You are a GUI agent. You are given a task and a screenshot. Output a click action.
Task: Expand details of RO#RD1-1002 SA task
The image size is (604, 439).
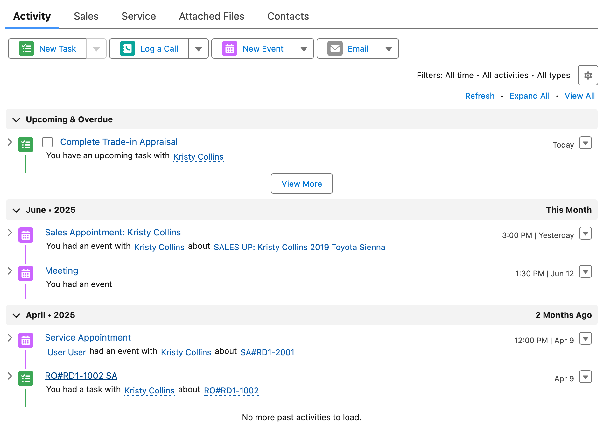point(10,376)
